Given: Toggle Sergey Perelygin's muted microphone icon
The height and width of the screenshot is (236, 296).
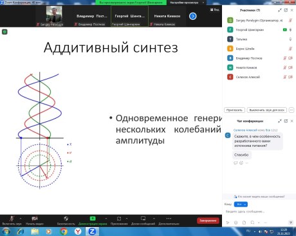Looking at the screenshot, I should tap(290, 21).
